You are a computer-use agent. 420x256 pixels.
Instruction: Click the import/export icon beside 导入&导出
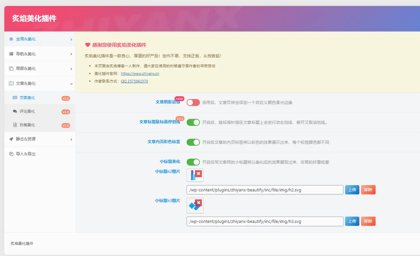[x=11, y=153]
